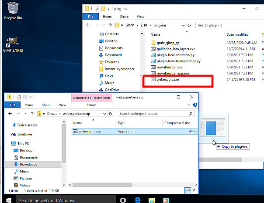264x203 pixels.
Task: Select Downloads in zip window navigation pane
Action: pyautogui.click(x=28, y=164)
